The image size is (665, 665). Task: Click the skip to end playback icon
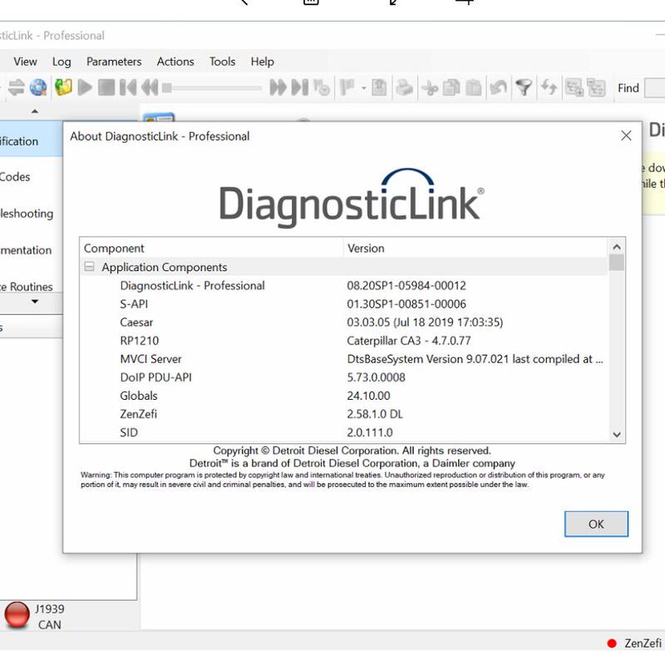click(300, 88)
